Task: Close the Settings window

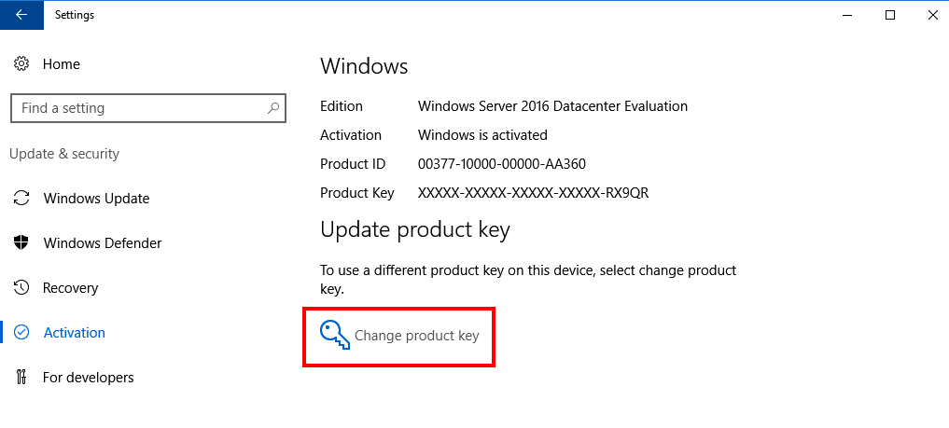Action: [x=932, y=15]
